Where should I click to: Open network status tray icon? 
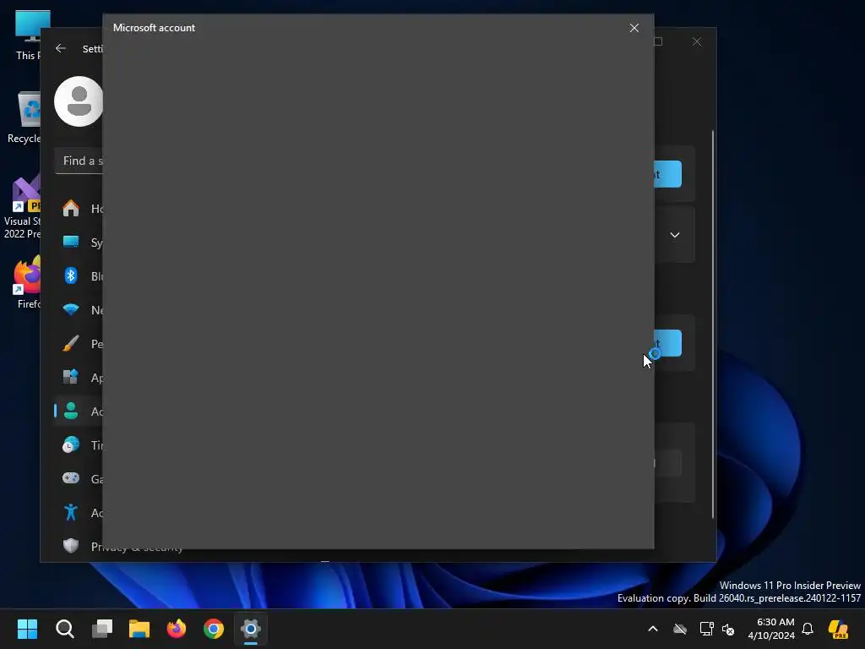coord(706,629)
